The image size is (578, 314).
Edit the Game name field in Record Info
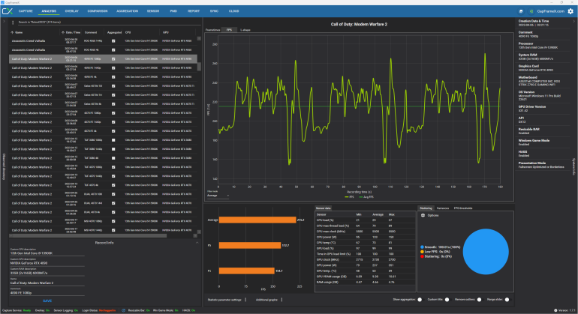(47, 283)
